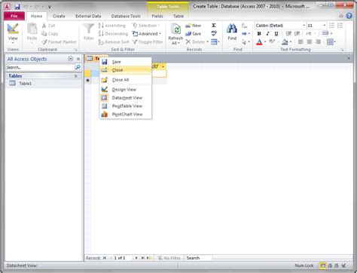Open the Customize Quick Access Toolbar arrow

(50, 7)
